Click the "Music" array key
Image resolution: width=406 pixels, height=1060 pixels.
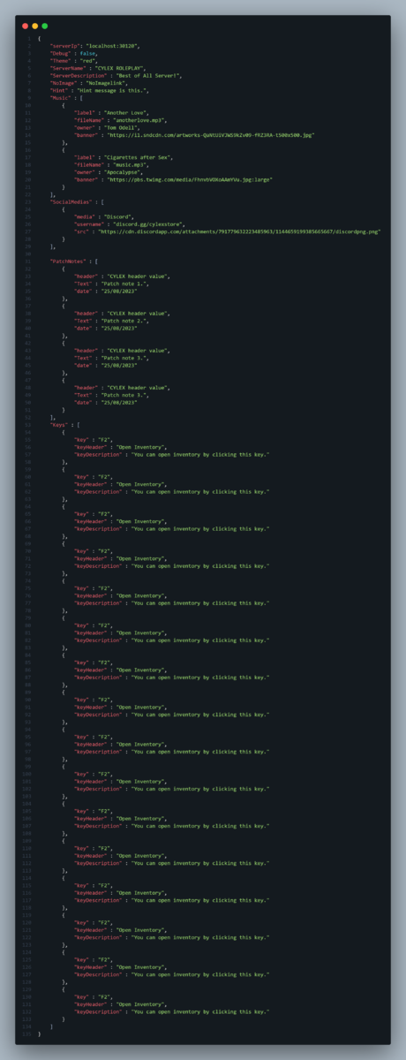coord(60,97)
